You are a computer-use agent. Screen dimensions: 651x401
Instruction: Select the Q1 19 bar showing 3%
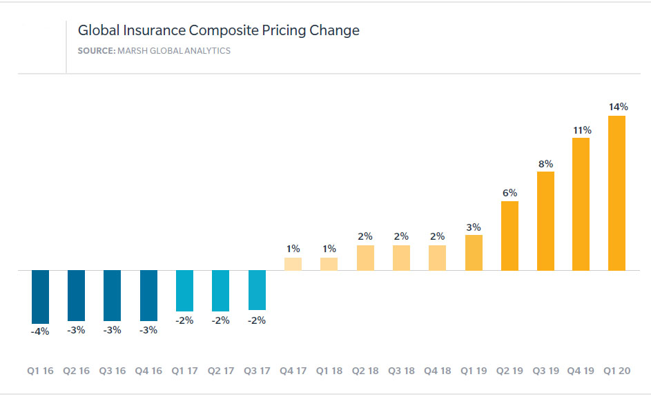[x=474, y=252]
